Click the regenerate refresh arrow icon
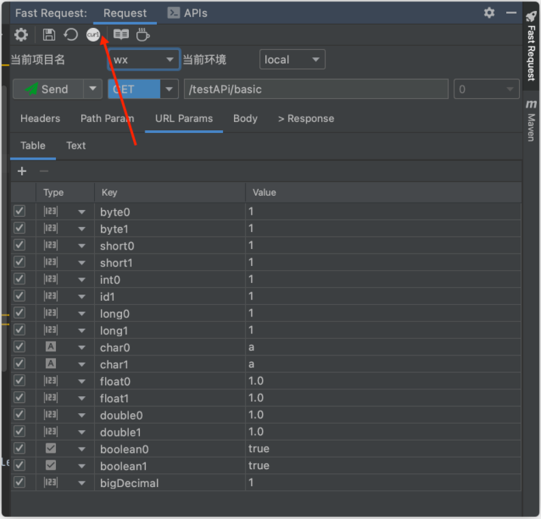This screenshot has width=541, height=519. [x=71, y=35]
